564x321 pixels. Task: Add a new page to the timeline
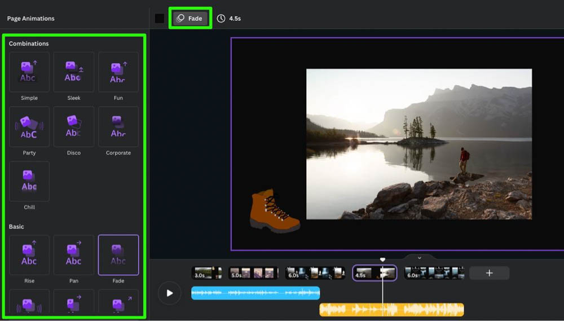pos(489,273)
